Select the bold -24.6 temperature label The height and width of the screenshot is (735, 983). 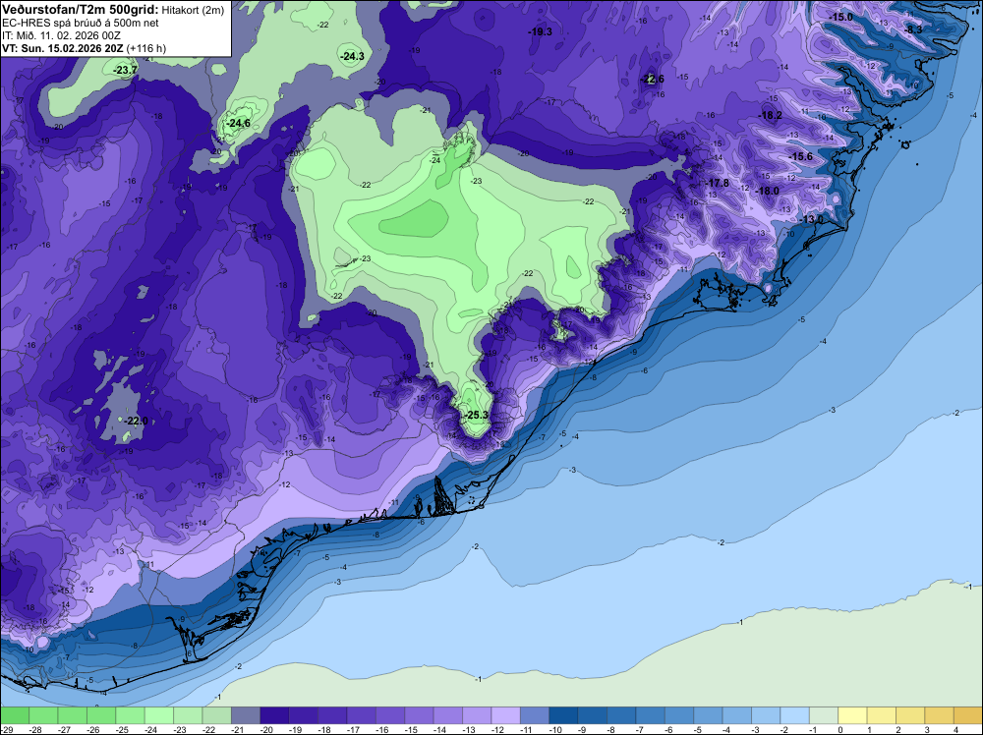click(239, 123)
